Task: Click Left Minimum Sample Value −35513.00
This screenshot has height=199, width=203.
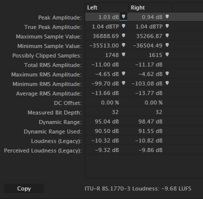Action: (104, 45)
